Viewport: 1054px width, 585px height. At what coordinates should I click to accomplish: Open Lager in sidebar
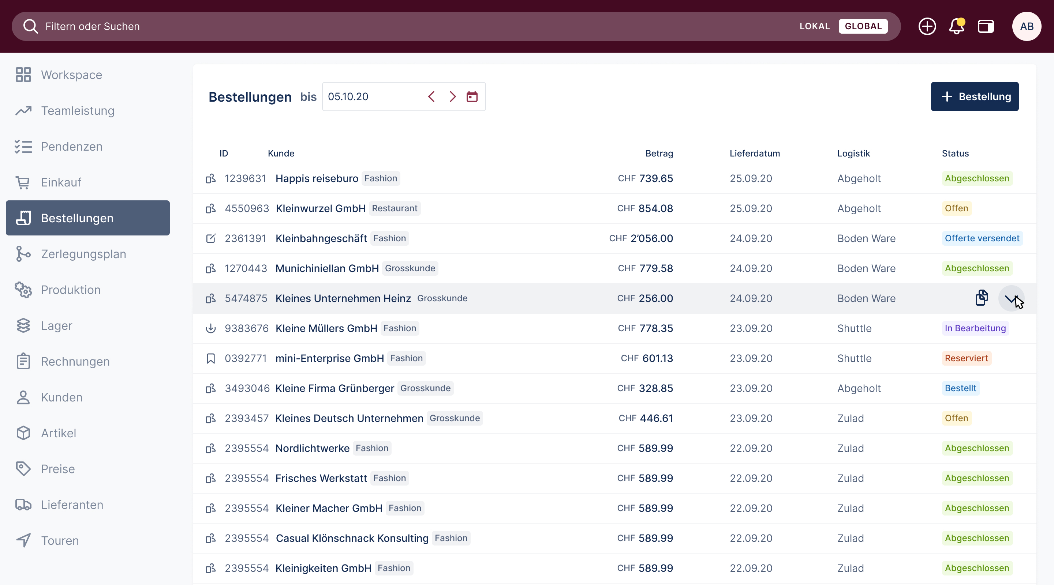(87, 325)
